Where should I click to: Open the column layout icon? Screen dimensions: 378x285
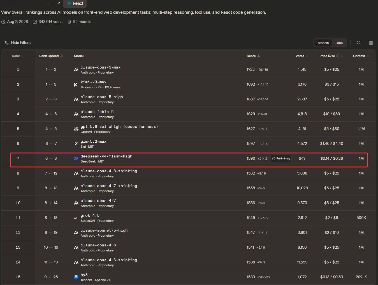pyautogui.click(x=371, y=43)
